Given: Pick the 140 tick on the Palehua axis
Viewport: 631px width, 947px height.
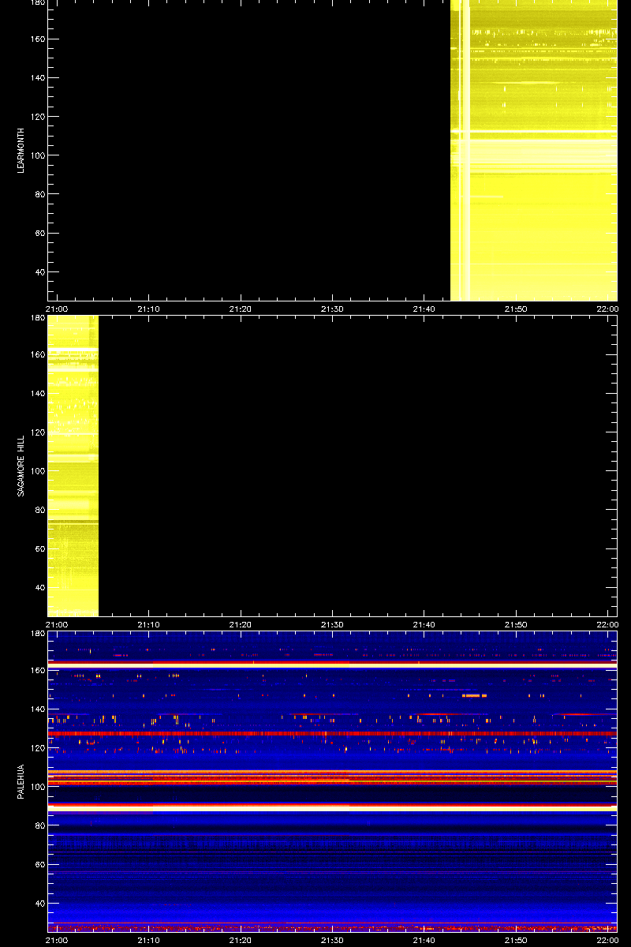Looking at the screenshot, I should click(36, 709).
